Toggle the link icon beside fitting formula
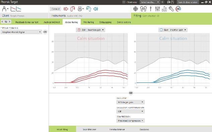Viewport: 212px width, 132px height. pos(45,32)
